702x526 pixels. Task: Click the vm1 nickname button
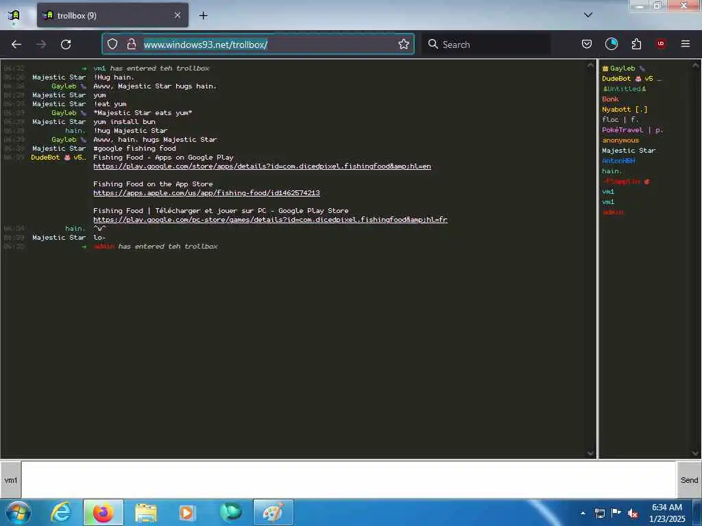point(11,480)
